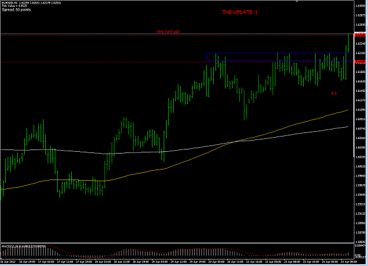368x266 pixels.
Task: Select the 'very hard ppz' line label
Action: point(168,31)
